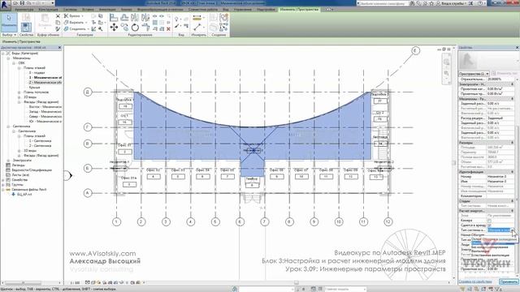Open the 0 - подвал floor plan
This screenshot has height=292, width=520.
point(37,72)
